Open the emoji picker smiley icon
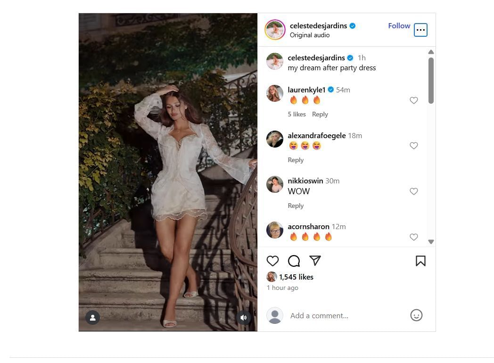The width and height of the screenshot is (494, 363). 416,315
